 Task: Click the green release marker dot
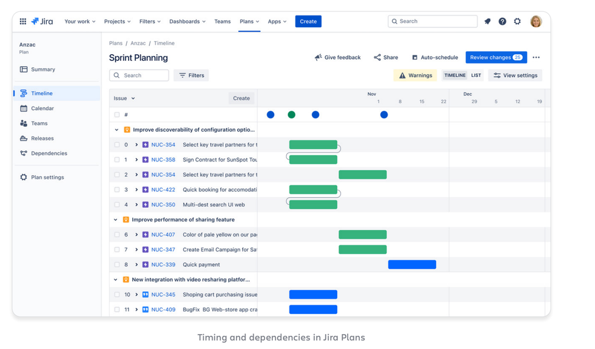click(x=291, y=114)
